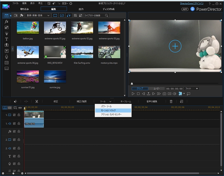224x176 pixels.
Task: Toggle 3D preview mode
Action: pos(180,94)
